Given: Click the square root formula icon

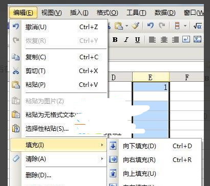Looking at the screenshot, I should point(197,26).
